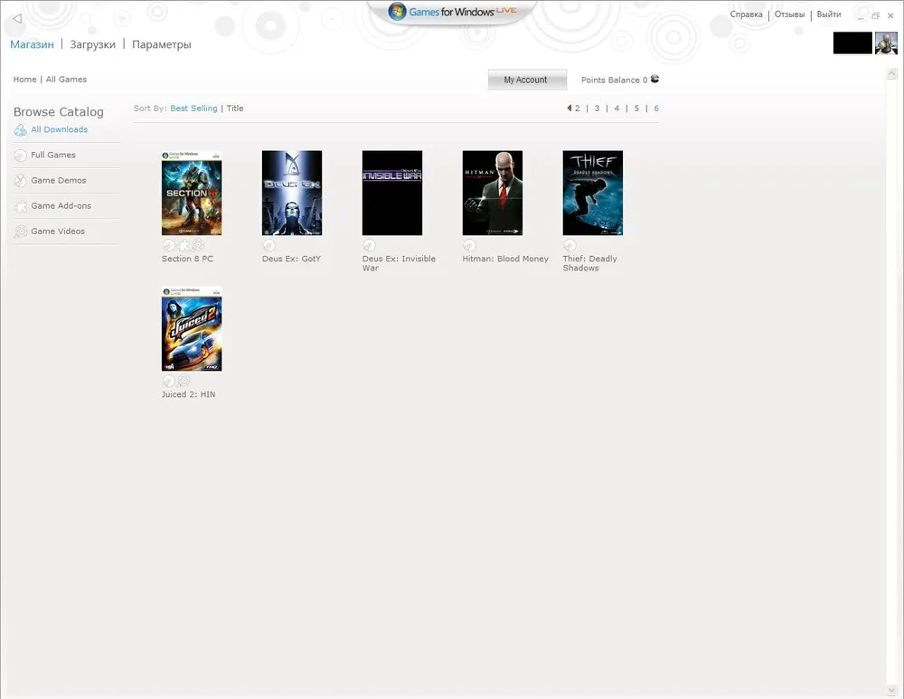This screenshot has width=904, height=699.
Task: Click the previous page arrow in pagination
Action: point(569,109)
